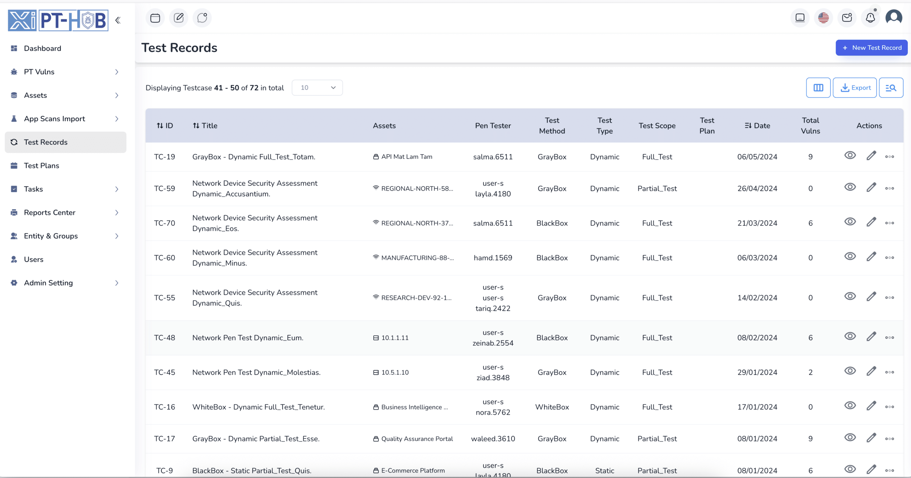This screenshot has height=478, width=911.
Task: Open more actions menu for TC-16
Action: pyautogui.click(x=890, y=407)
